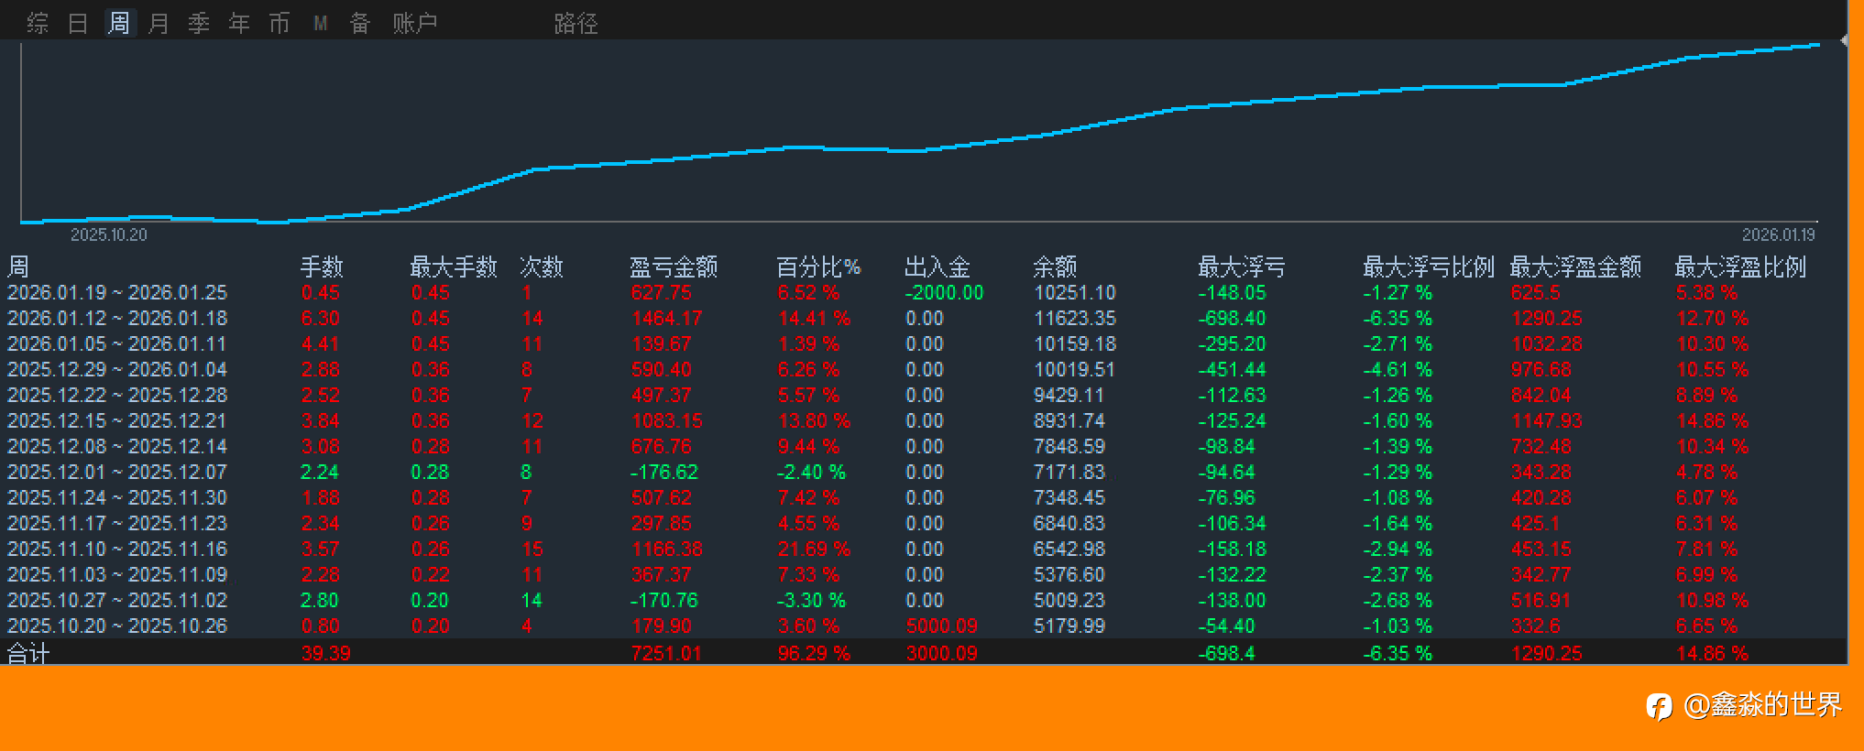Image resolution: width=1864 pixels, height=751 pixels.
Task: Open the 月 monthly statistics tab
Action: [x=159, y=23]
